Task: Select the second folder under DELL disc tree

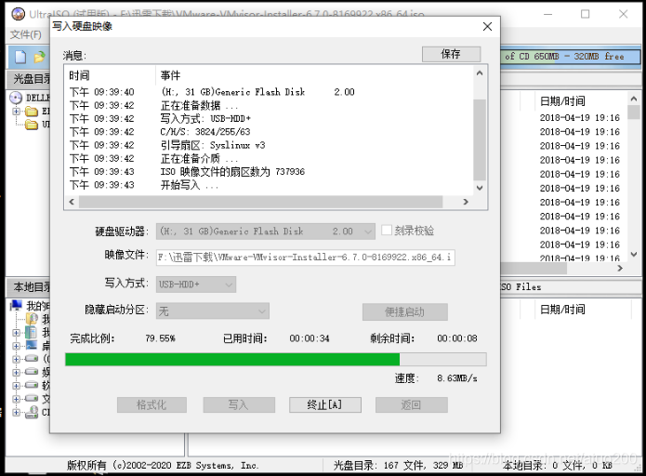Action: [32, 124]
